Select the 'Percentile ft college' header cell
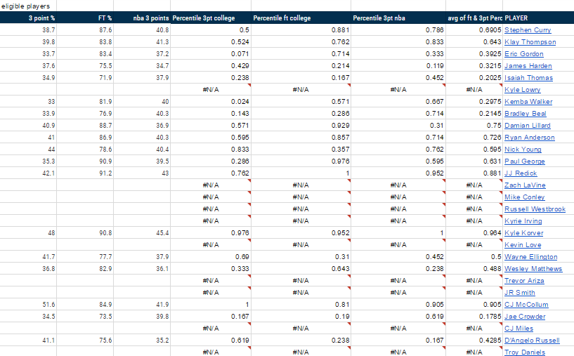The height and width of the screenshot is (356, 574). (x=301, y=18)
